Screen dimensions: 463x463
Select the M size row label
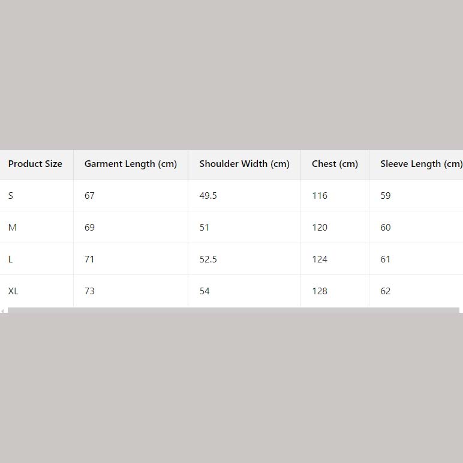13,228
